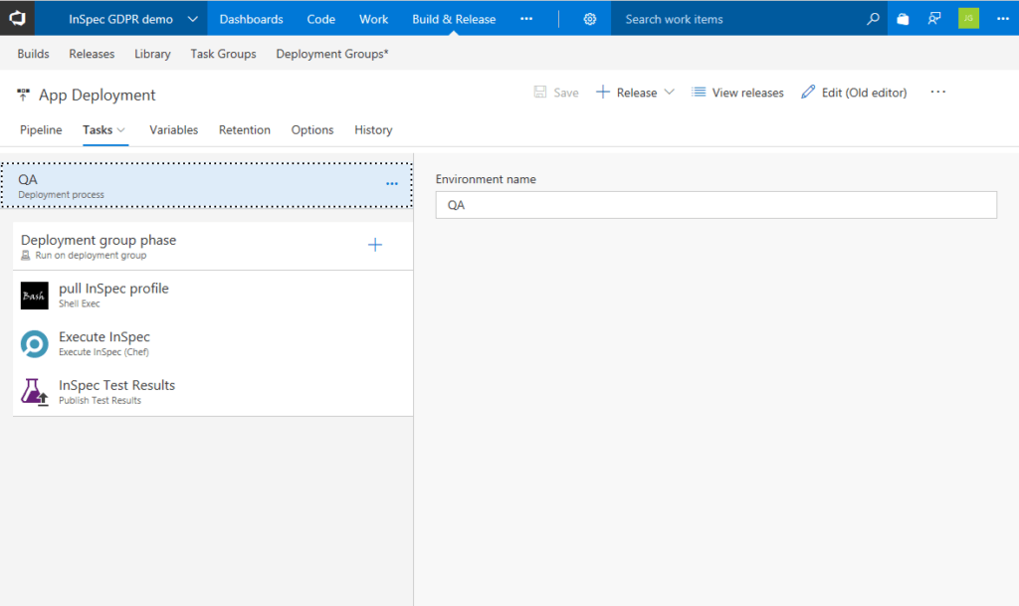Add a task with the plus icon

[375, 245]
